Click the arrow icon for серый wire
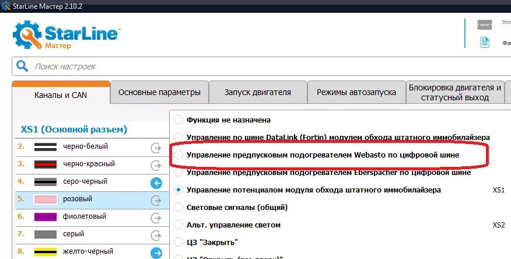This screenshot has width=511, height=259. pyautogui.click(x=156, y=236)
